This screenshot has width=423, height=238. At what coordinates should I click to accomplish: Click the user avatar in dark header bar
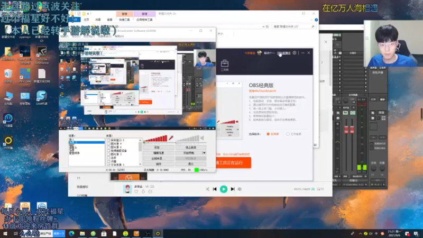click(x=259, y=53)
